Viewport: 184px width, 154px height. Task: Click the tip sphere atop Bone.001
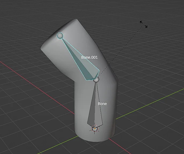60,36
